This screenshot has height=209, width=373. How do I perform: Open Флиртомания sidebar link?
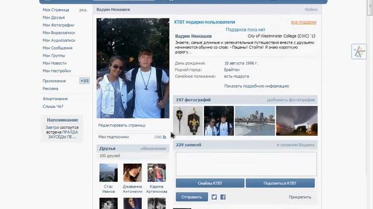coord(55,99)
